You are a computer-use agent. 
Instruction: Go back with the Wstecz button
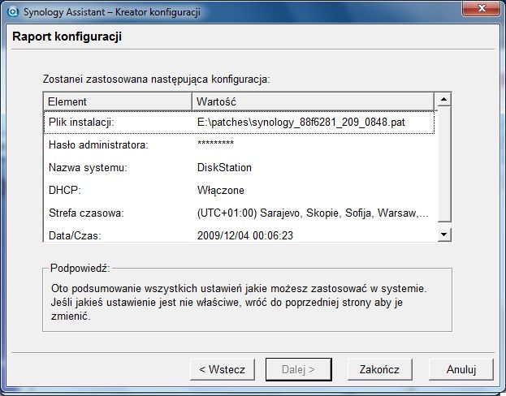[x=223, y=369]
